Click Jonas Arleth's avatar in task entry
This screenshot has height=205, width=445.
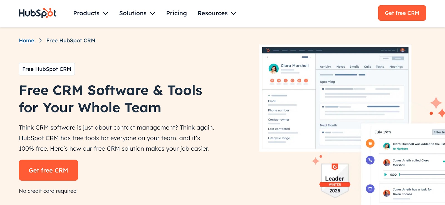[387, 193]
